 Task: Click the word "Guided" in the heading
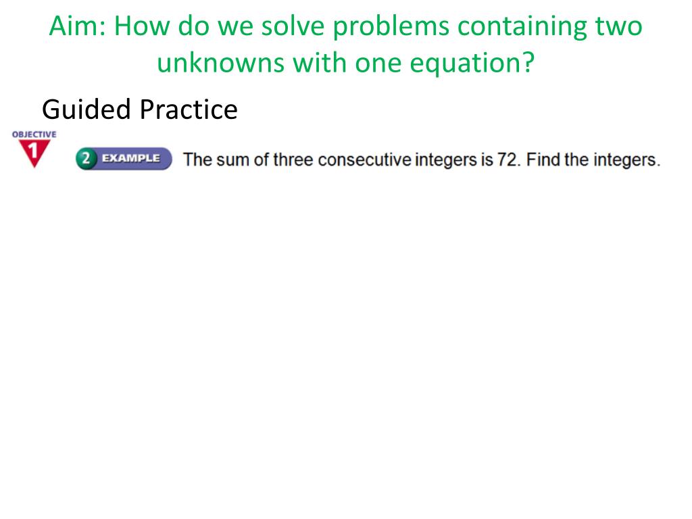86,109
